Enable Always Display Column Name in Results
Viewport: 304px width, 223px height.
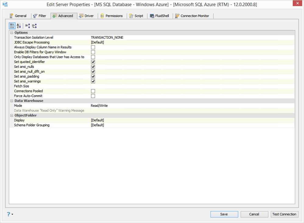[93, 47]
